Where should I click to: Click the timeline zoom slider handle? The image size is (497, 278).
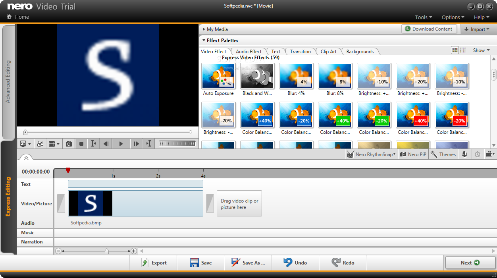tap(106, 251)
